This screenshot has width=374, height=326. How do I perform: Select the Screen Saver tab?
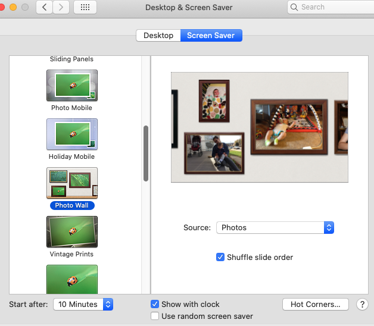pyautogui.click(x=211, y=35)
